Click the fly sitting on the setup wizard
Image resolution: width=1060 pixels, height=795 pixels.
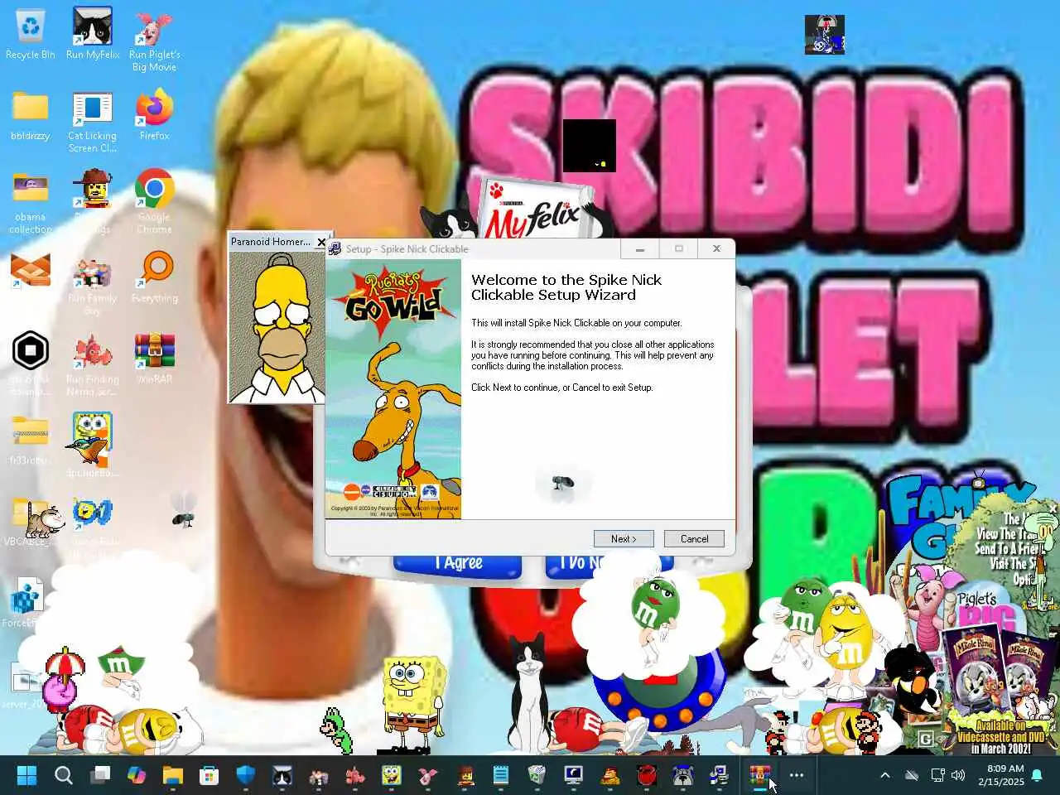tap(563, 484)
